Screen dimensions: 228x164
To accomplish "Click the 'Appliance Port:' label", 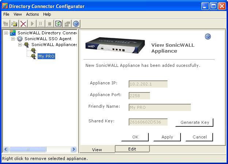I will (x=106, y=95).
